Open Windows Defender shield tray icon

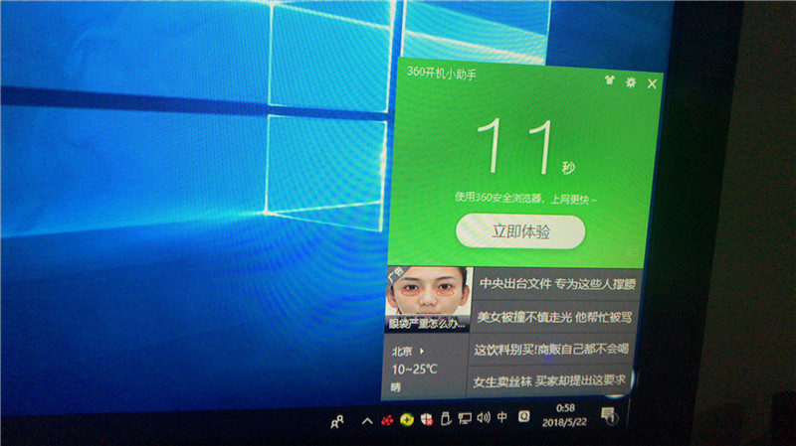pyautogui.click(x=427, y=419)
